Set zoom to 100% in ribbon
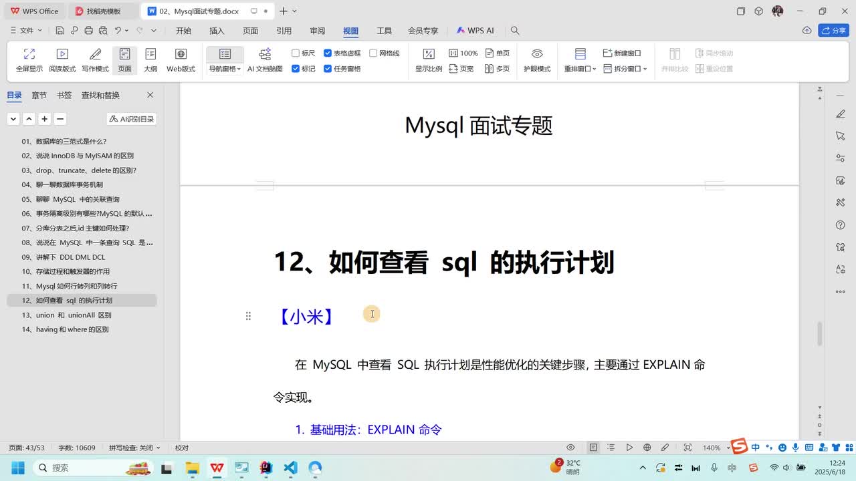The width and height of the screenshot is (856, 481). point(463,53)
